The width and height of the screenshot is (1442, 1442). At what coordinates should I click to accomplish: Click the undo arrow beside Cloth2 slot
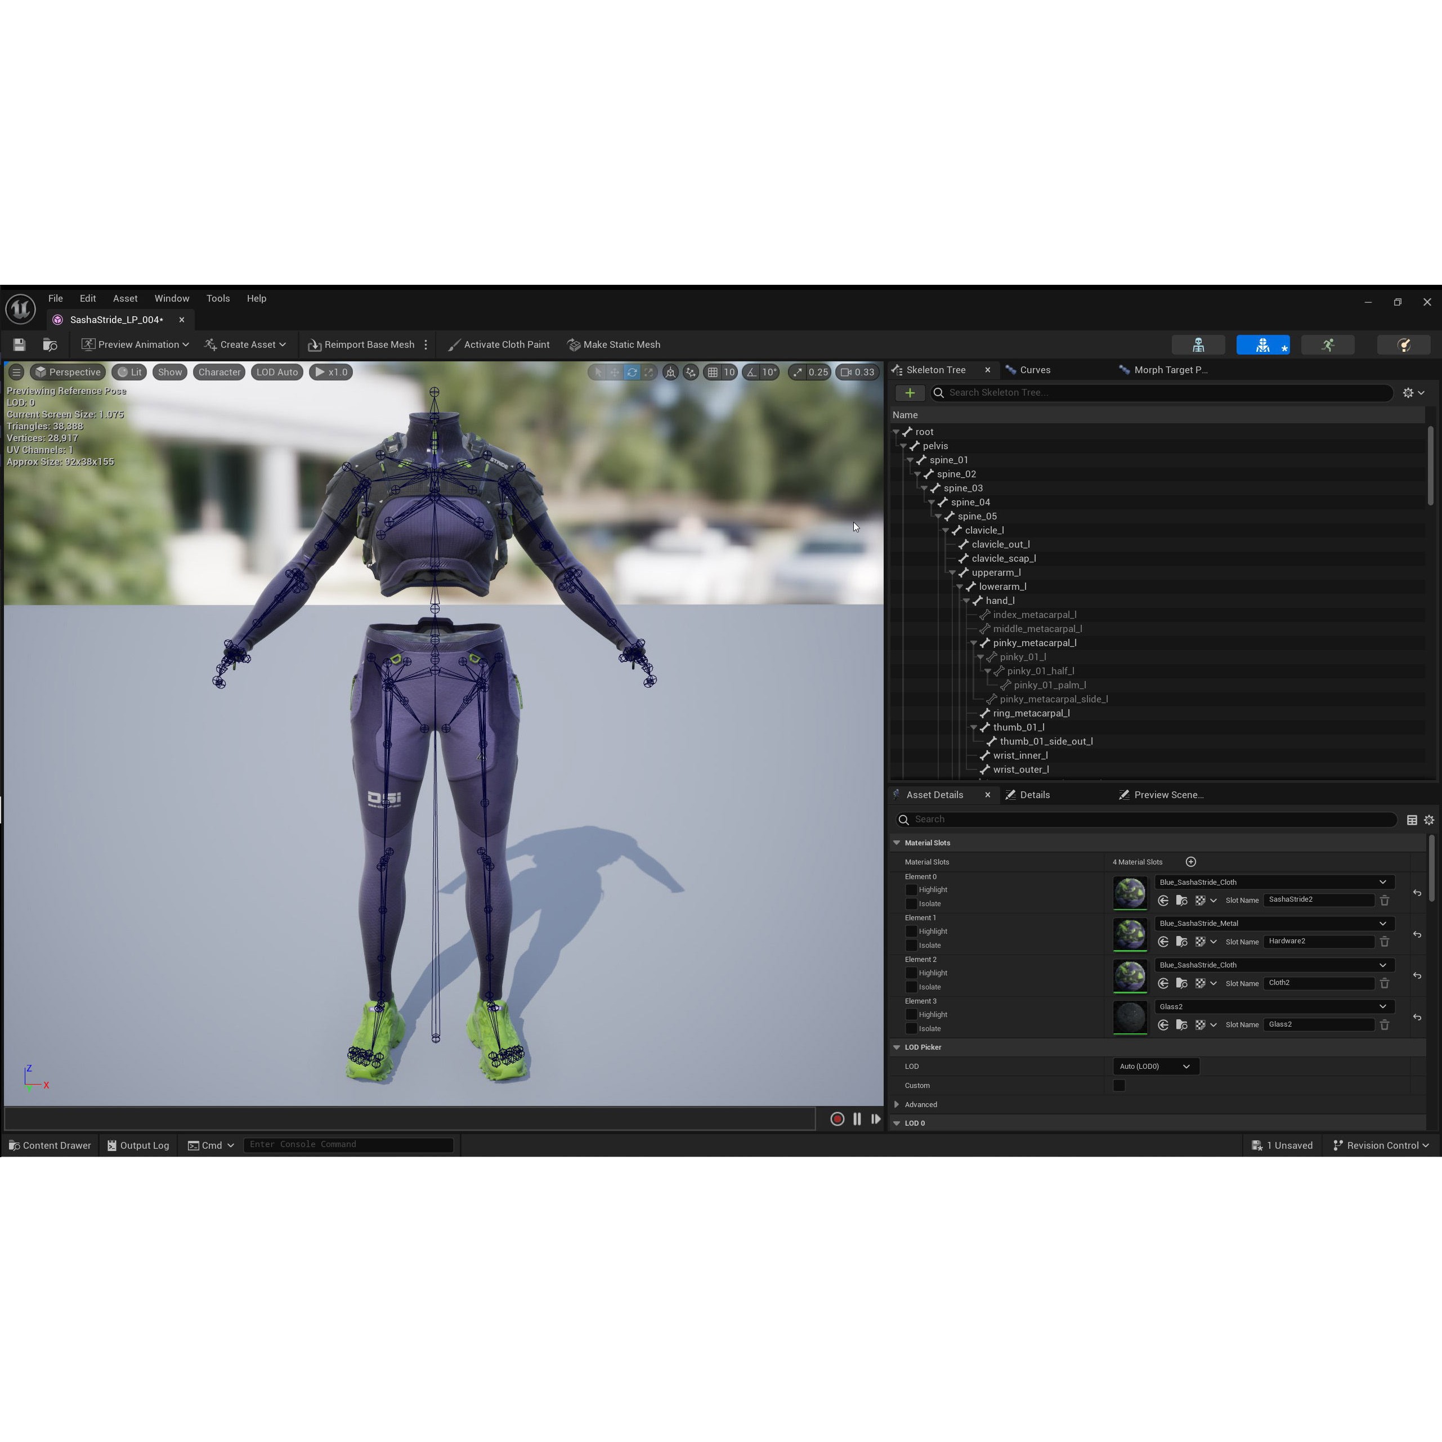pos(1417,975)
